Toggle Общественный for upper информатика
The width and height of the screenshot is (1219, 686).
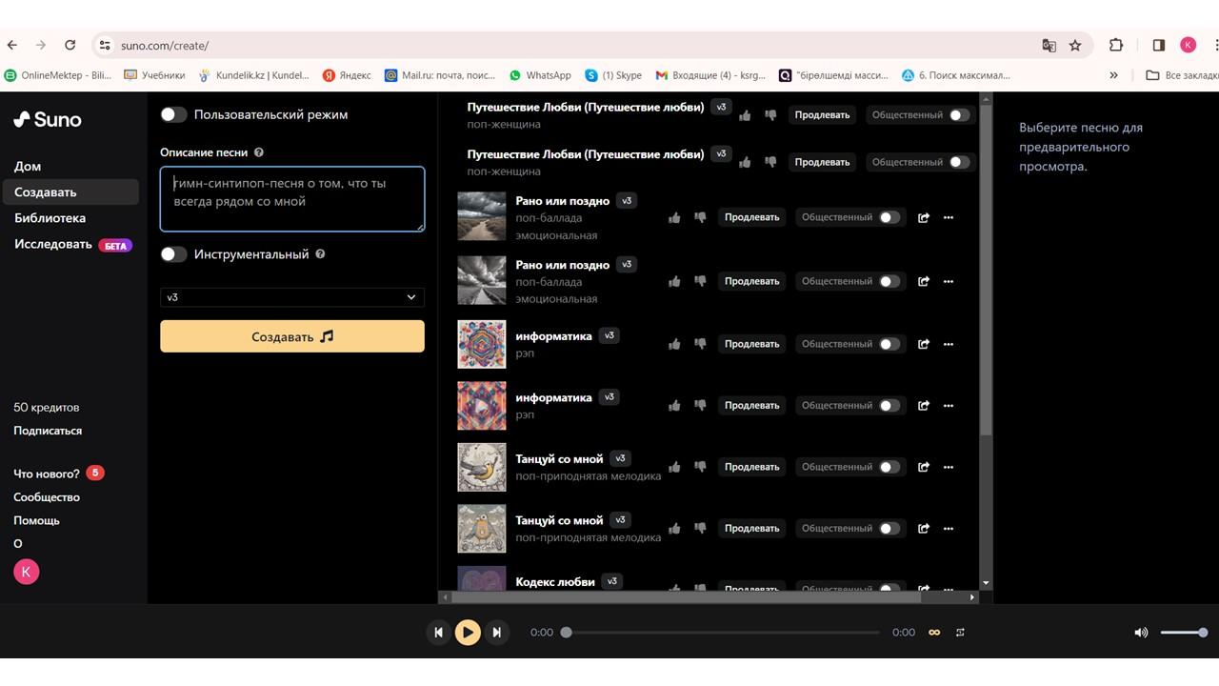coord(889,344)
